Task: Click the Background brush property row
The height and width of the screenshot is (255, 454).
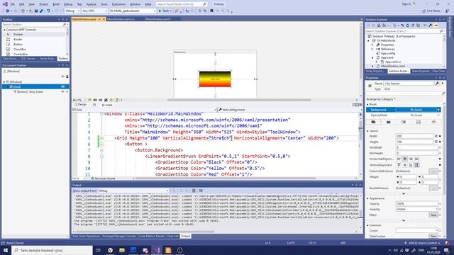Action: tap(404, 110)
